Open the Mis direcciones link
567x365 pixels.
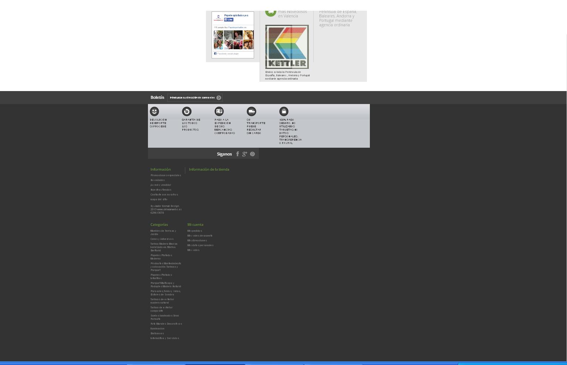[197, 241]
